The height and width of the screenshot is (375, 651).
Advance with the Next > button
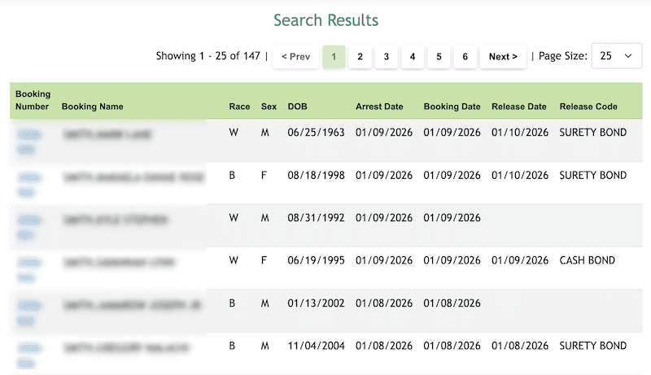[503, 56]
